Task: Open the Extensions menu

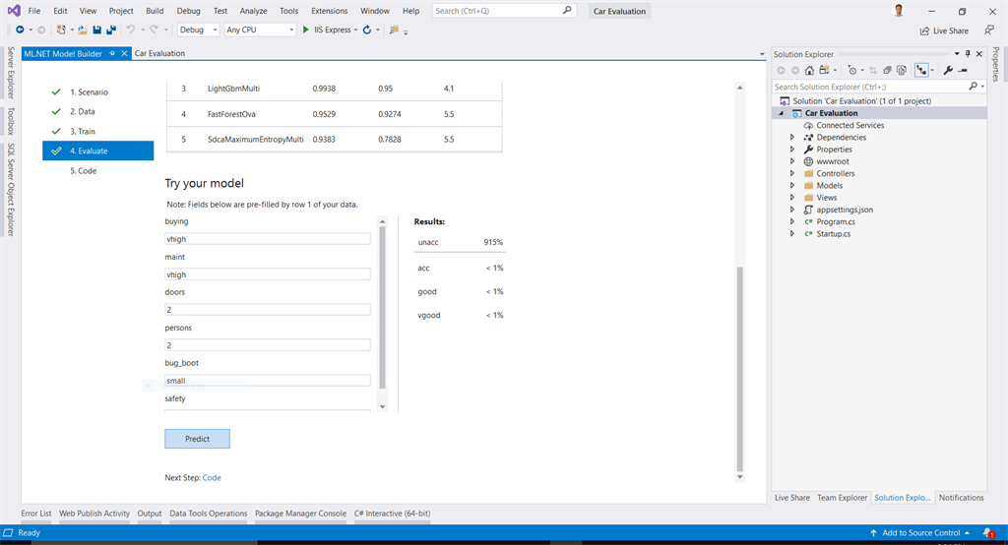Action: click(x=329, y=11)
